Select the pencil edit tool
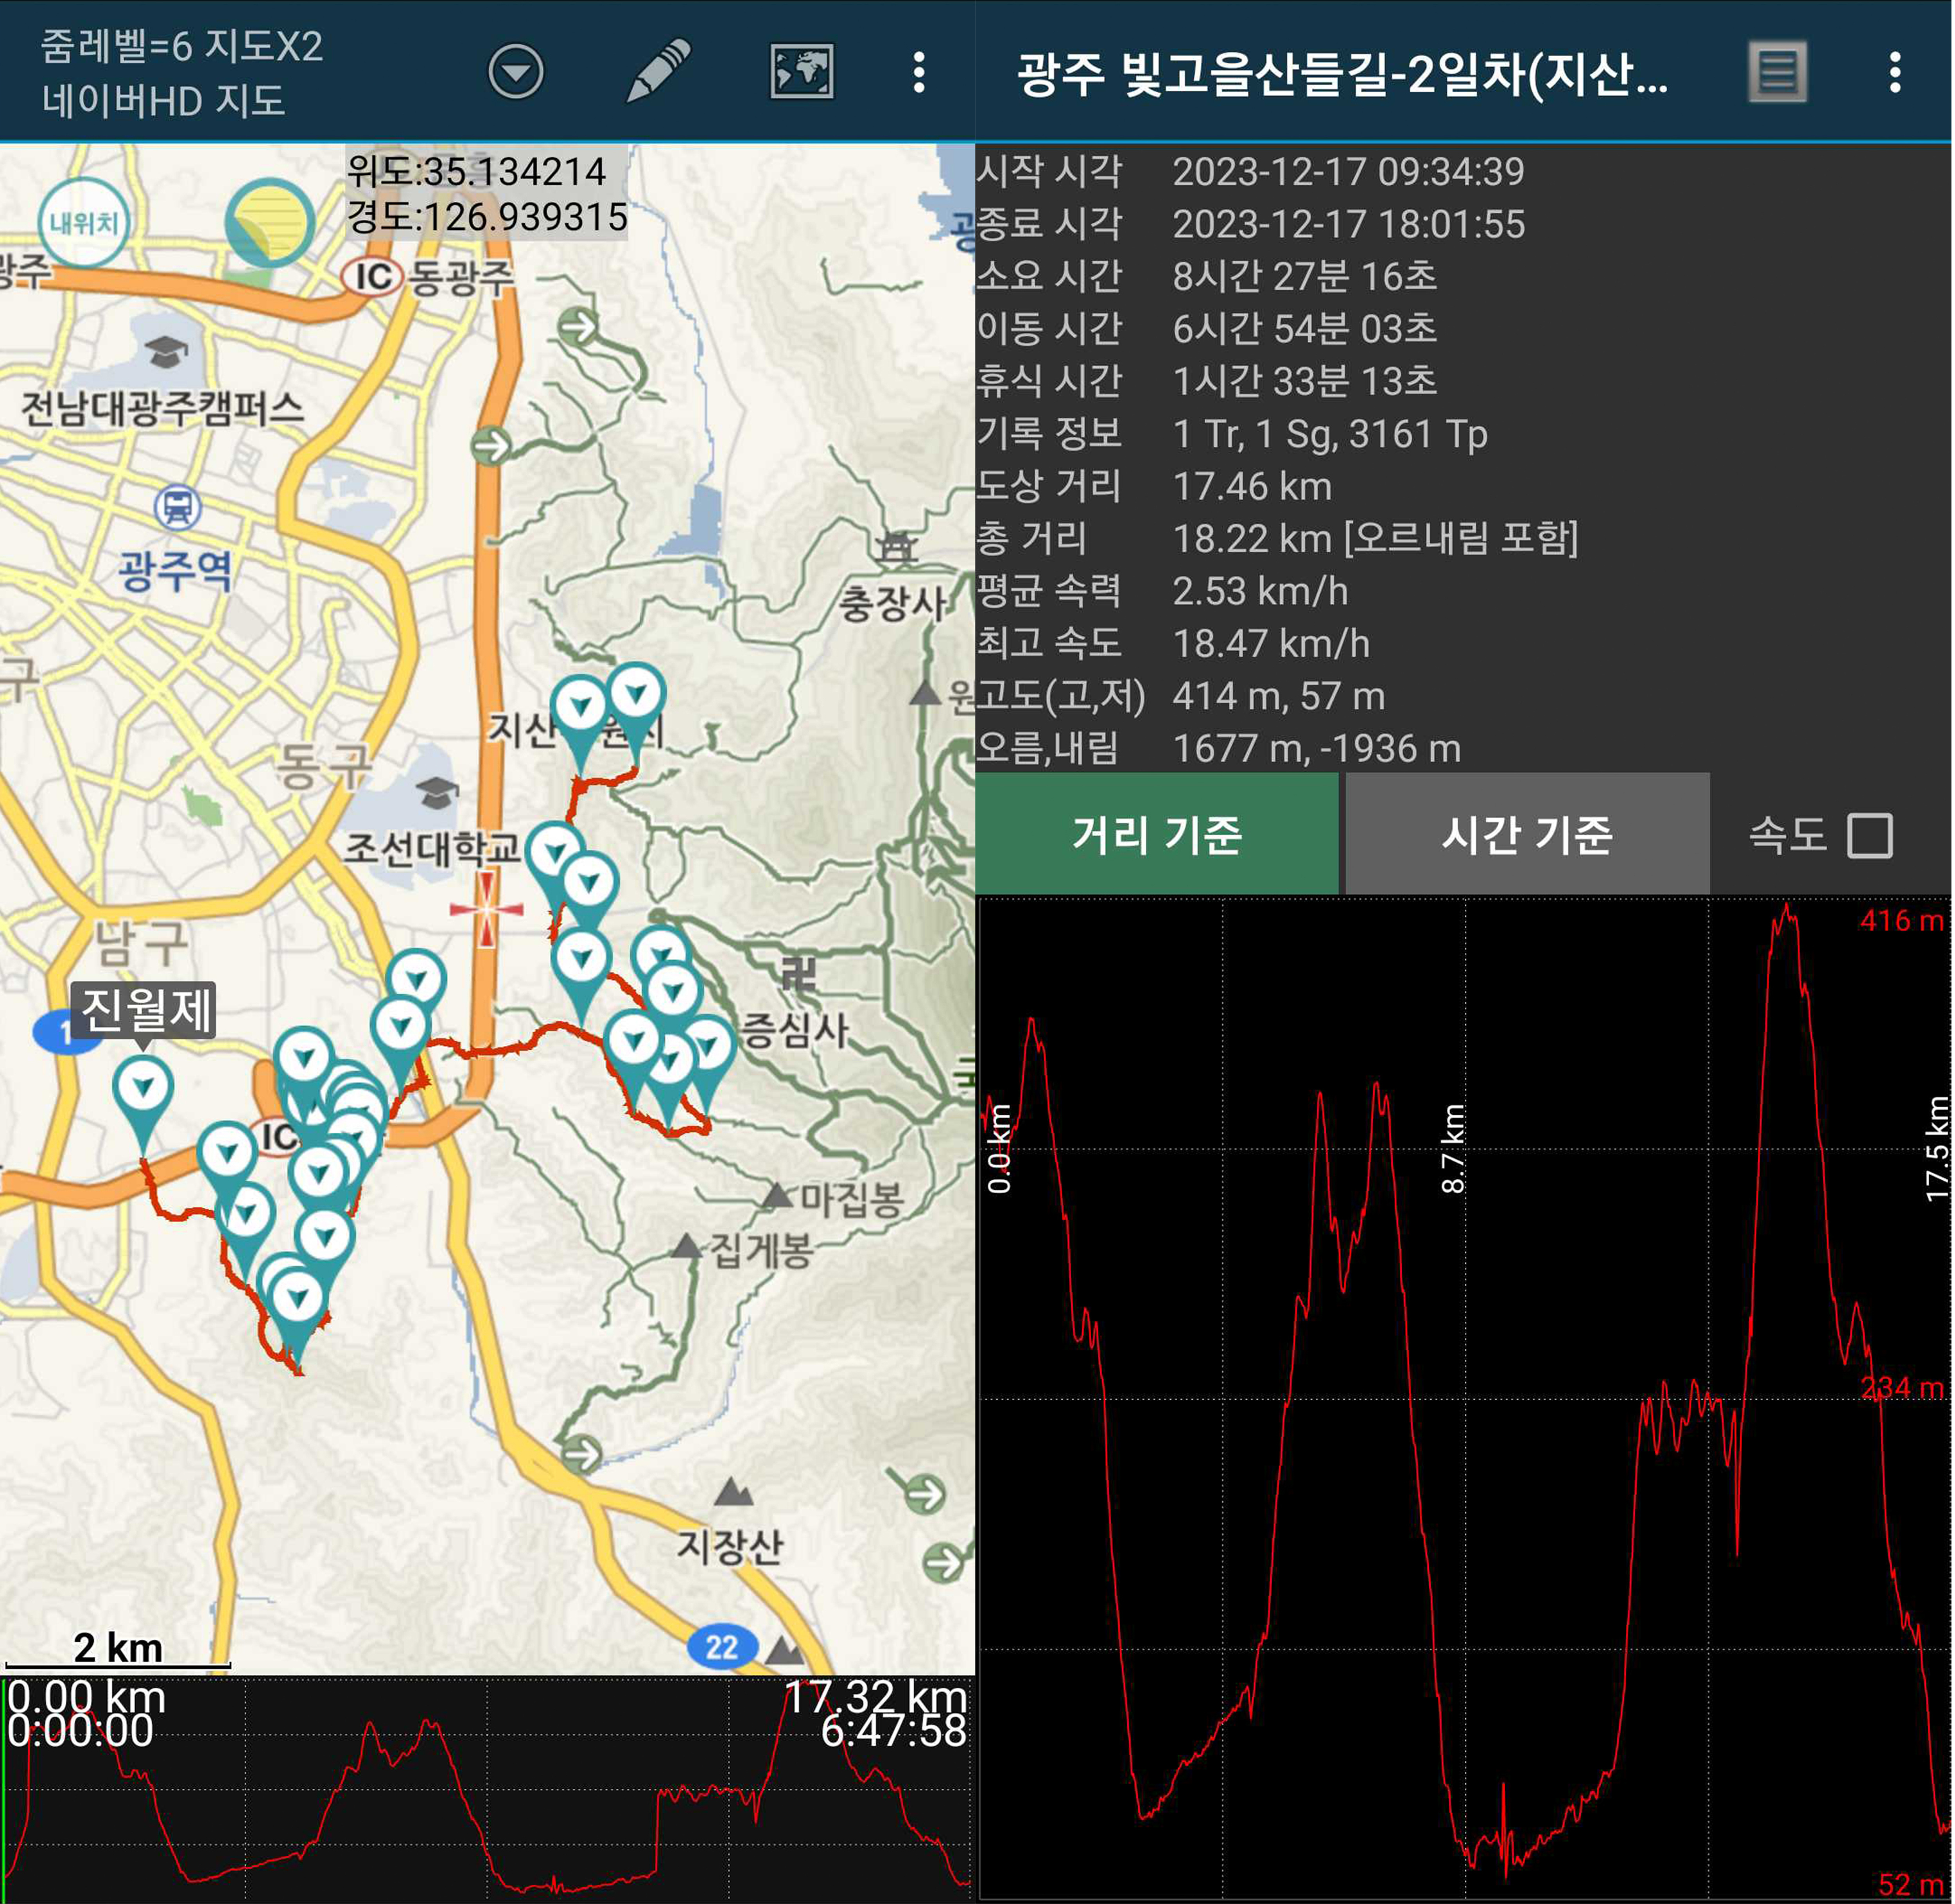Screen dimensions: 1955x1904 (x=658, y=71)
